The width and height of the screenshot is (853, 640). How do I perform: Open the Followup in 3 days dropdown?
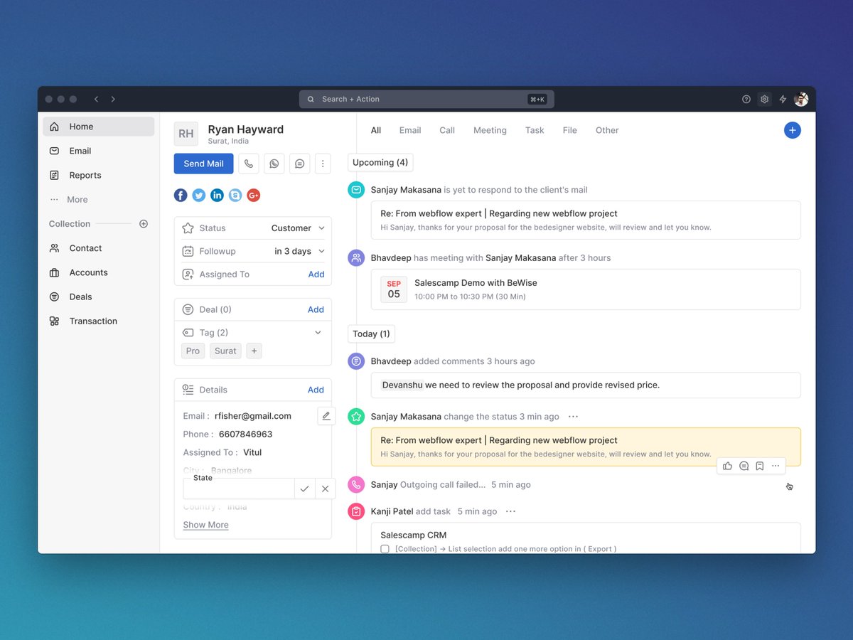[x=299, y=251]
